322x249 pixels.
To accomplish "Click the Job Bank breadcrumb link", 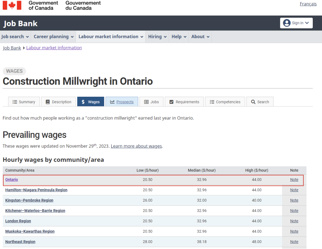I will click(12, 48).
